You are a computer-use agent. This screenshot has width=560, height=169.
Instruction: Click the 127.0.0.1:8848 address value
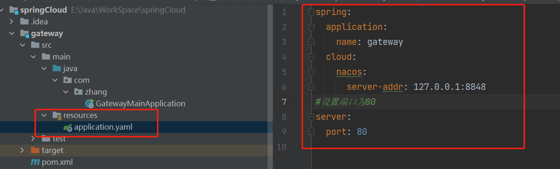[449, 87]
